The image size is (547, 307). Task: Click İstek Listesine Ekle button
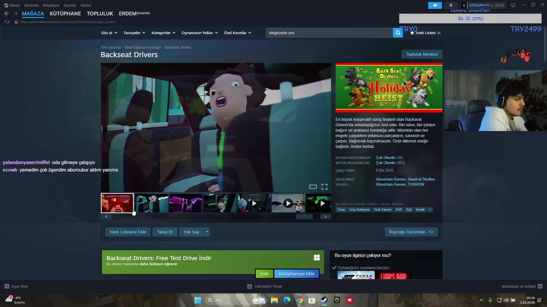pos(128,232)
